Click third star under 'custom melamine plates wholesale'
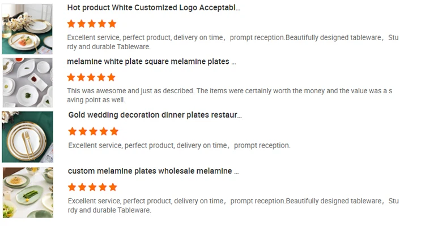 (92, 187)
